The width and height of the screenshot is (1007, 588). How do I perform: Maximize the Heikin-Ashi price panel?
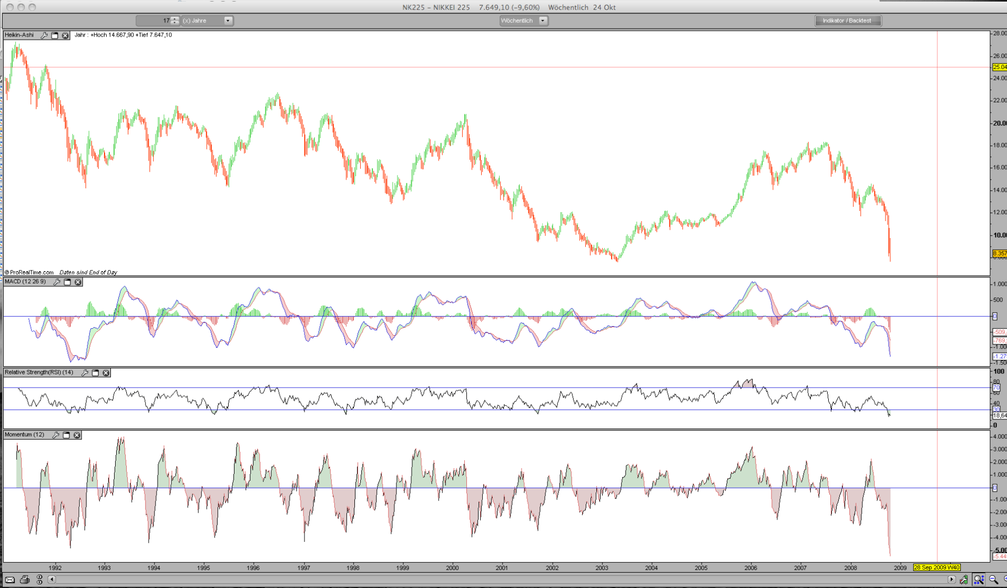coord(55,36)
